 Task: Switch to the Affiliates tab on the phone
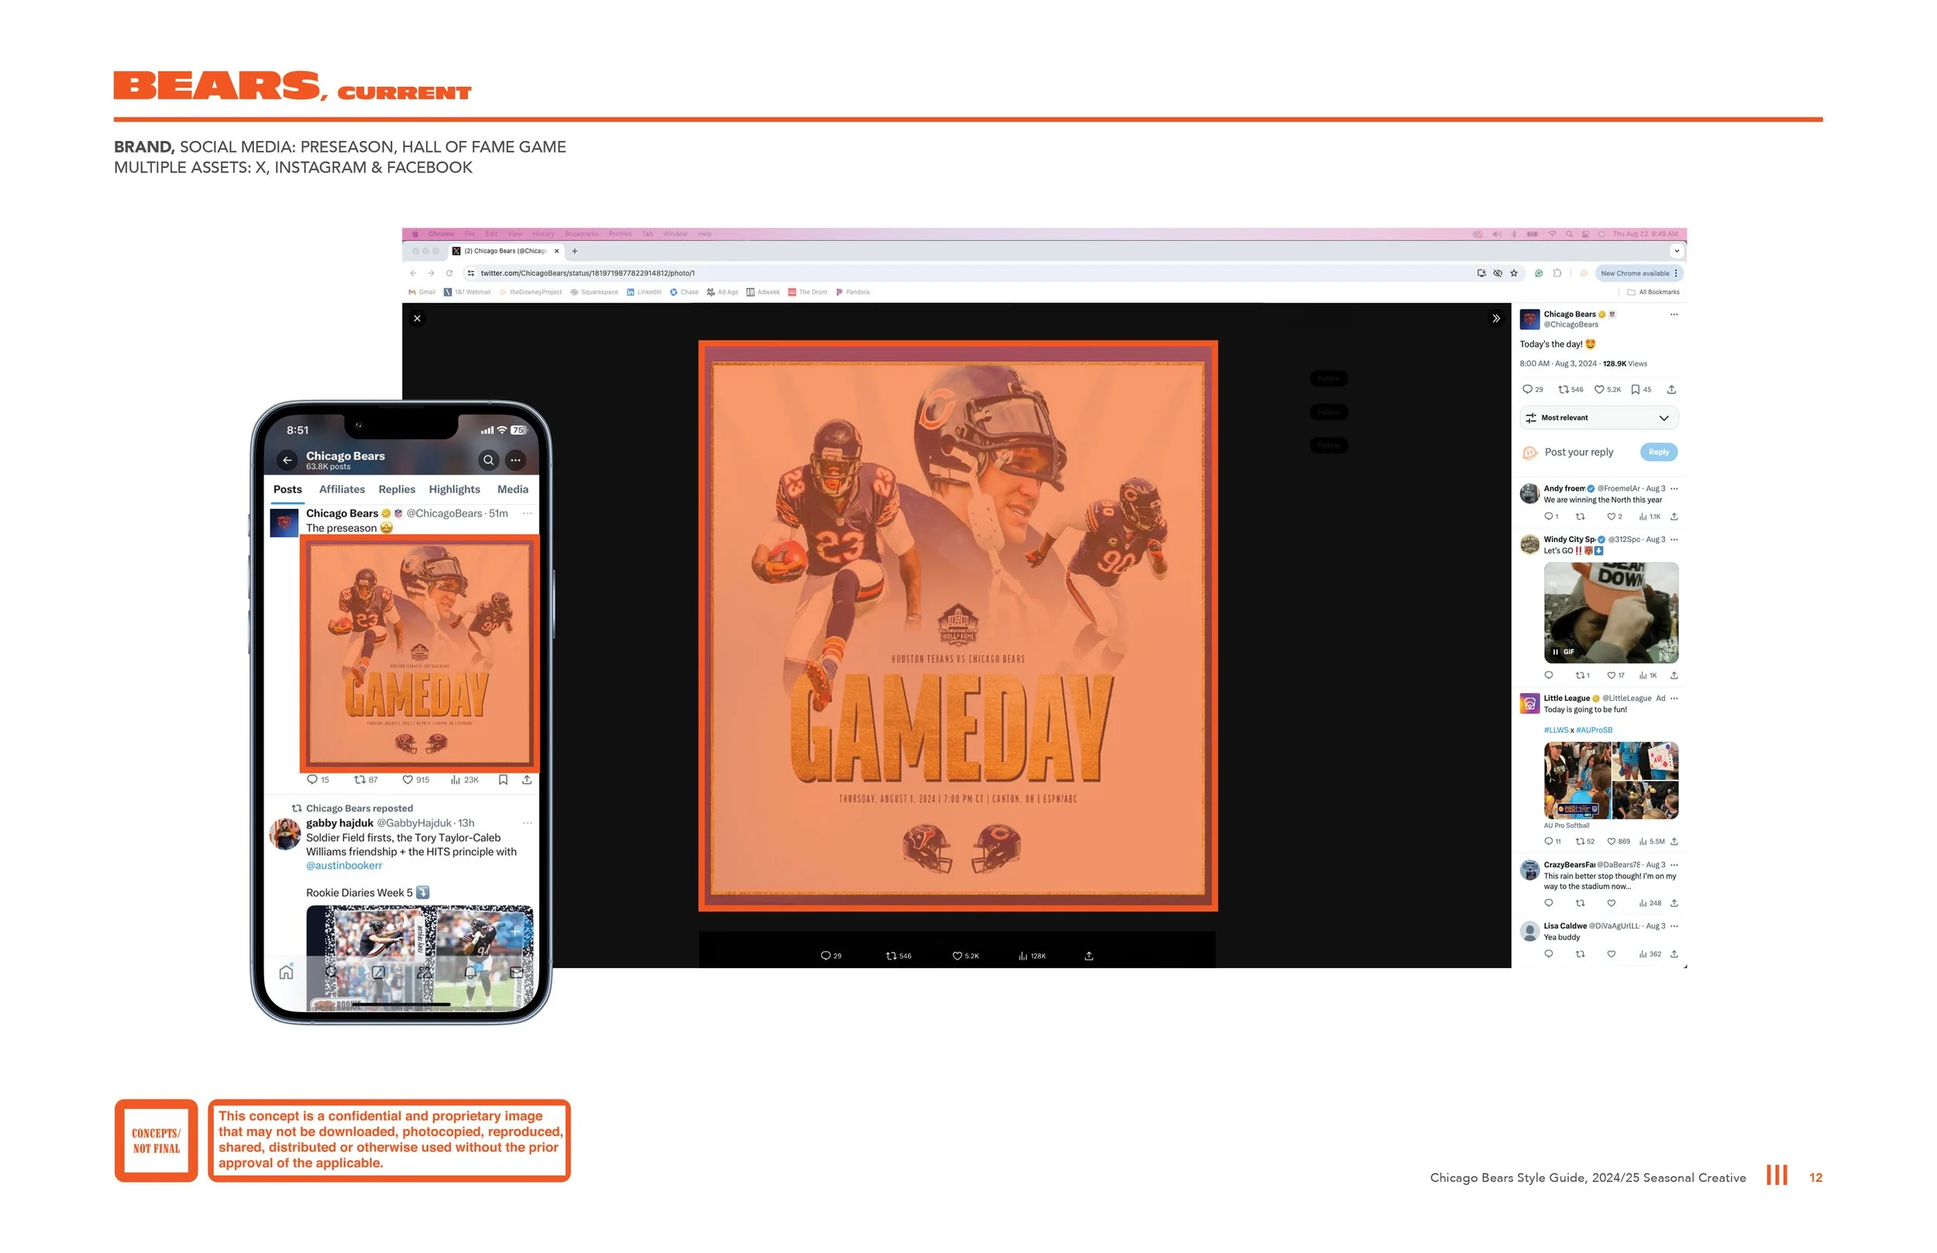[x=342, y=489]
